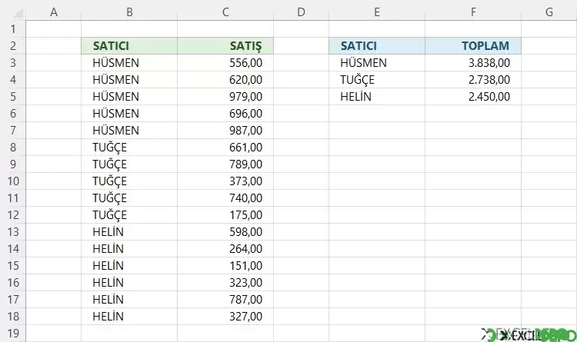Screen dimensions: 577x342
Task: Click HELİN in row 18
Action: tap(129, 317)
